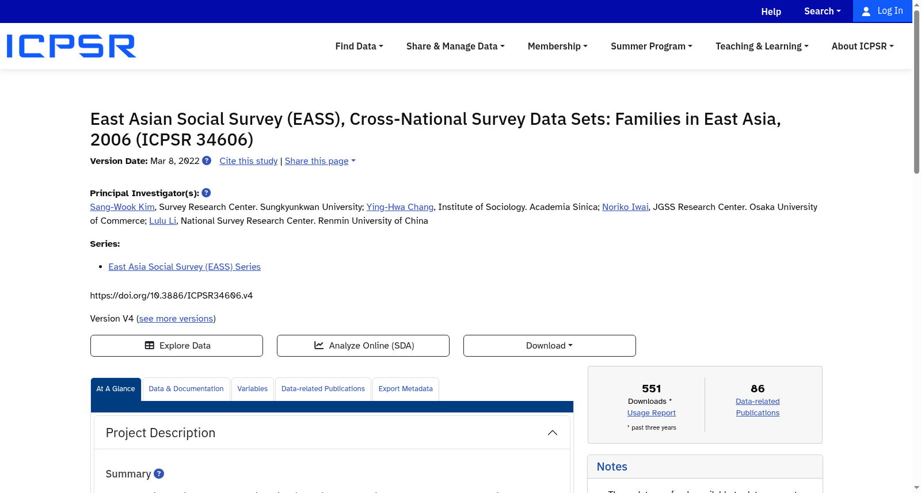Open Lulu Li investigator link
Image resolution: width=921 pixels, height=493 pixels.
163,221
